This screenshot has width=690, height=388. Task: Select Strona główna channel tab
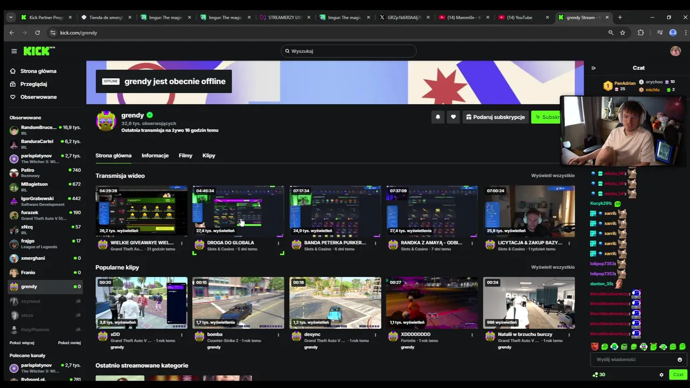point(113,156)
